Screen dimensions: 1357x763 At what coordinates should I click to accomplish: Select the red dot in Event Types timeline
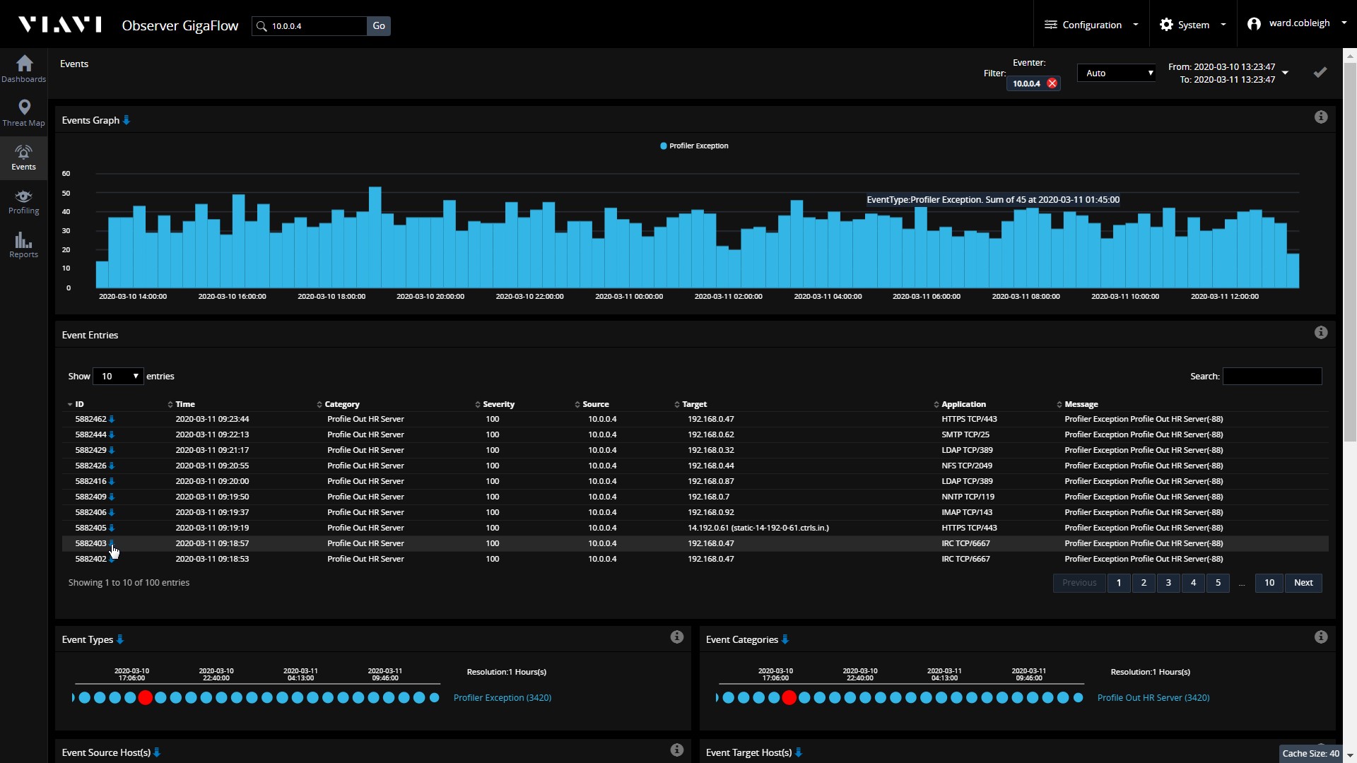pos(146,698)
